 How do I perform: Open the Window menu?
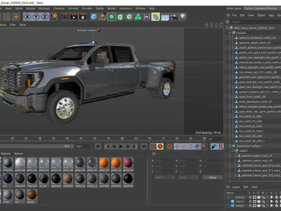140,8
